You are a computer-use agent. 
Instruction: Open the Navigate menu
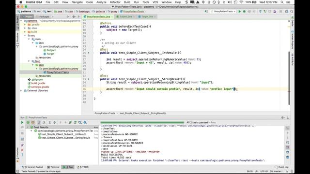pos(77,2)
